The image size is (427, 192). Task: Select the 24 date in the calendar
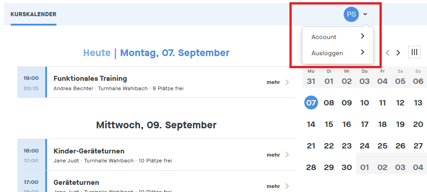pos(365,146)
